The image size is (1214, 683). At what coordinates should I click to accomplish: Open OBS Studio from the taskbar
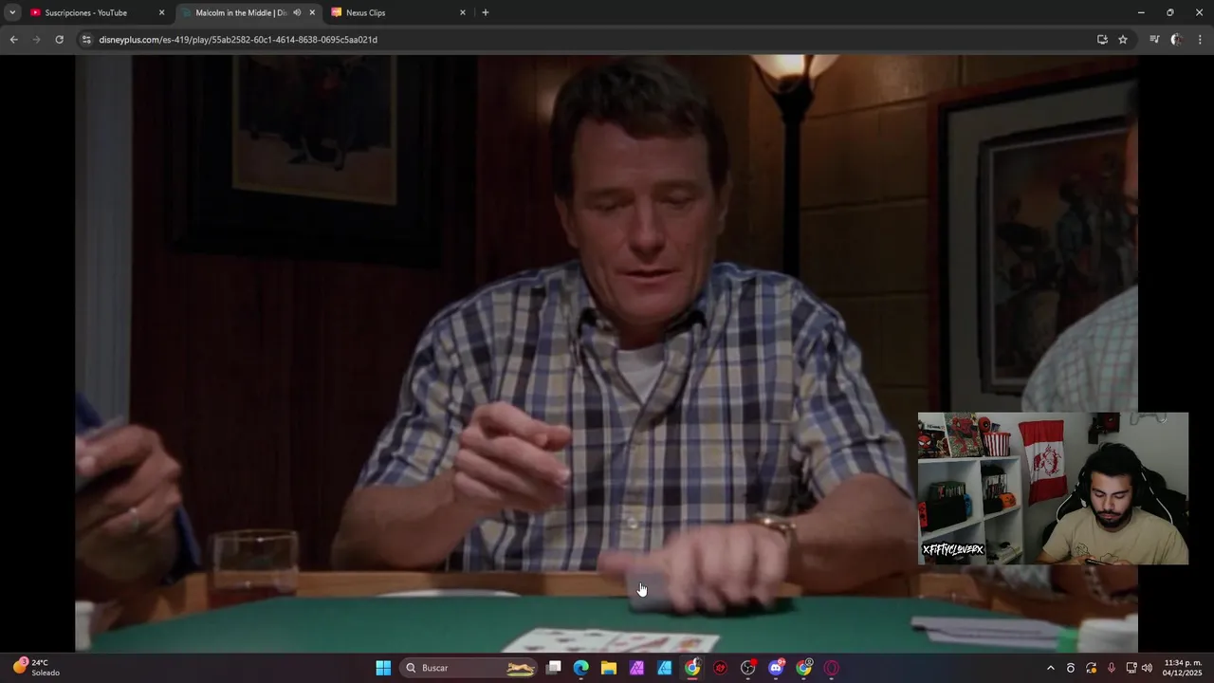[748, 668]
